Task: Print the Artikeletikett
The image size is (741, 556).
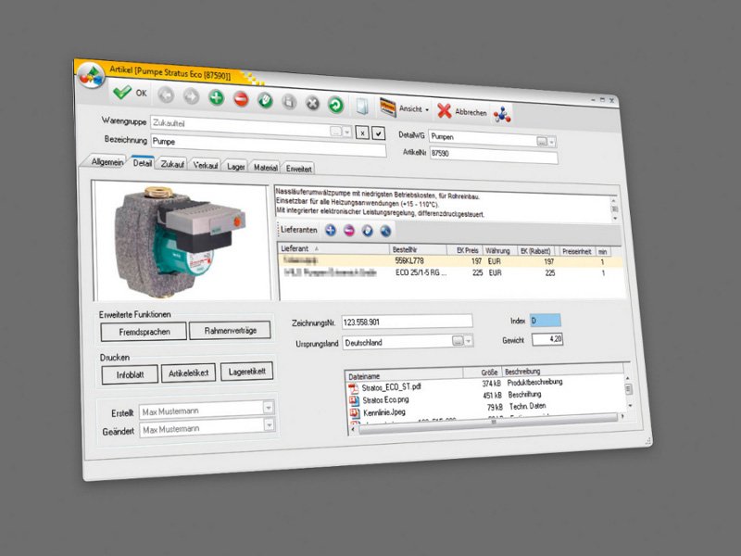Action: pos(188,373)
